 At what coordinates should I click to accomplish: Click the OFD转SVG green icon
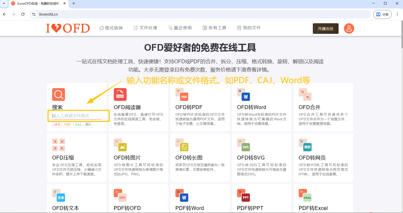click(x=243, y=145)
